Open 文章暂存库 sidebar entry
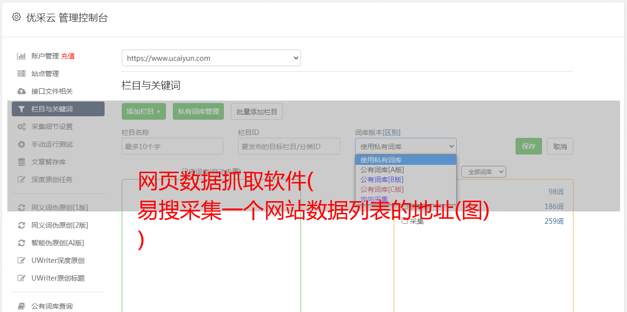 (x=49, y=162)
